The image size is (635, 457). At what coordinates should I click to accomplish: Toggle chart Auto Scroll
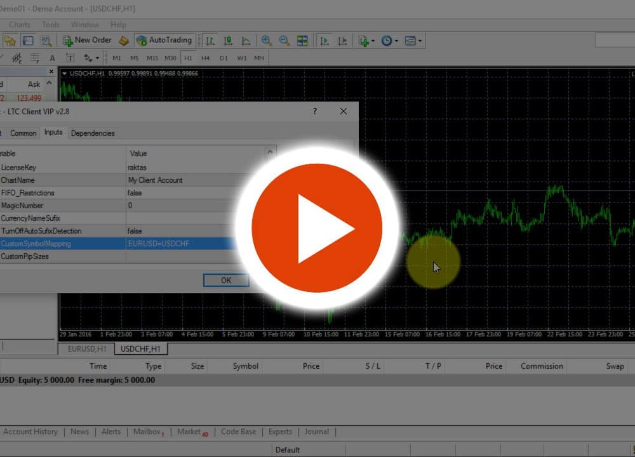pos(324,41)
